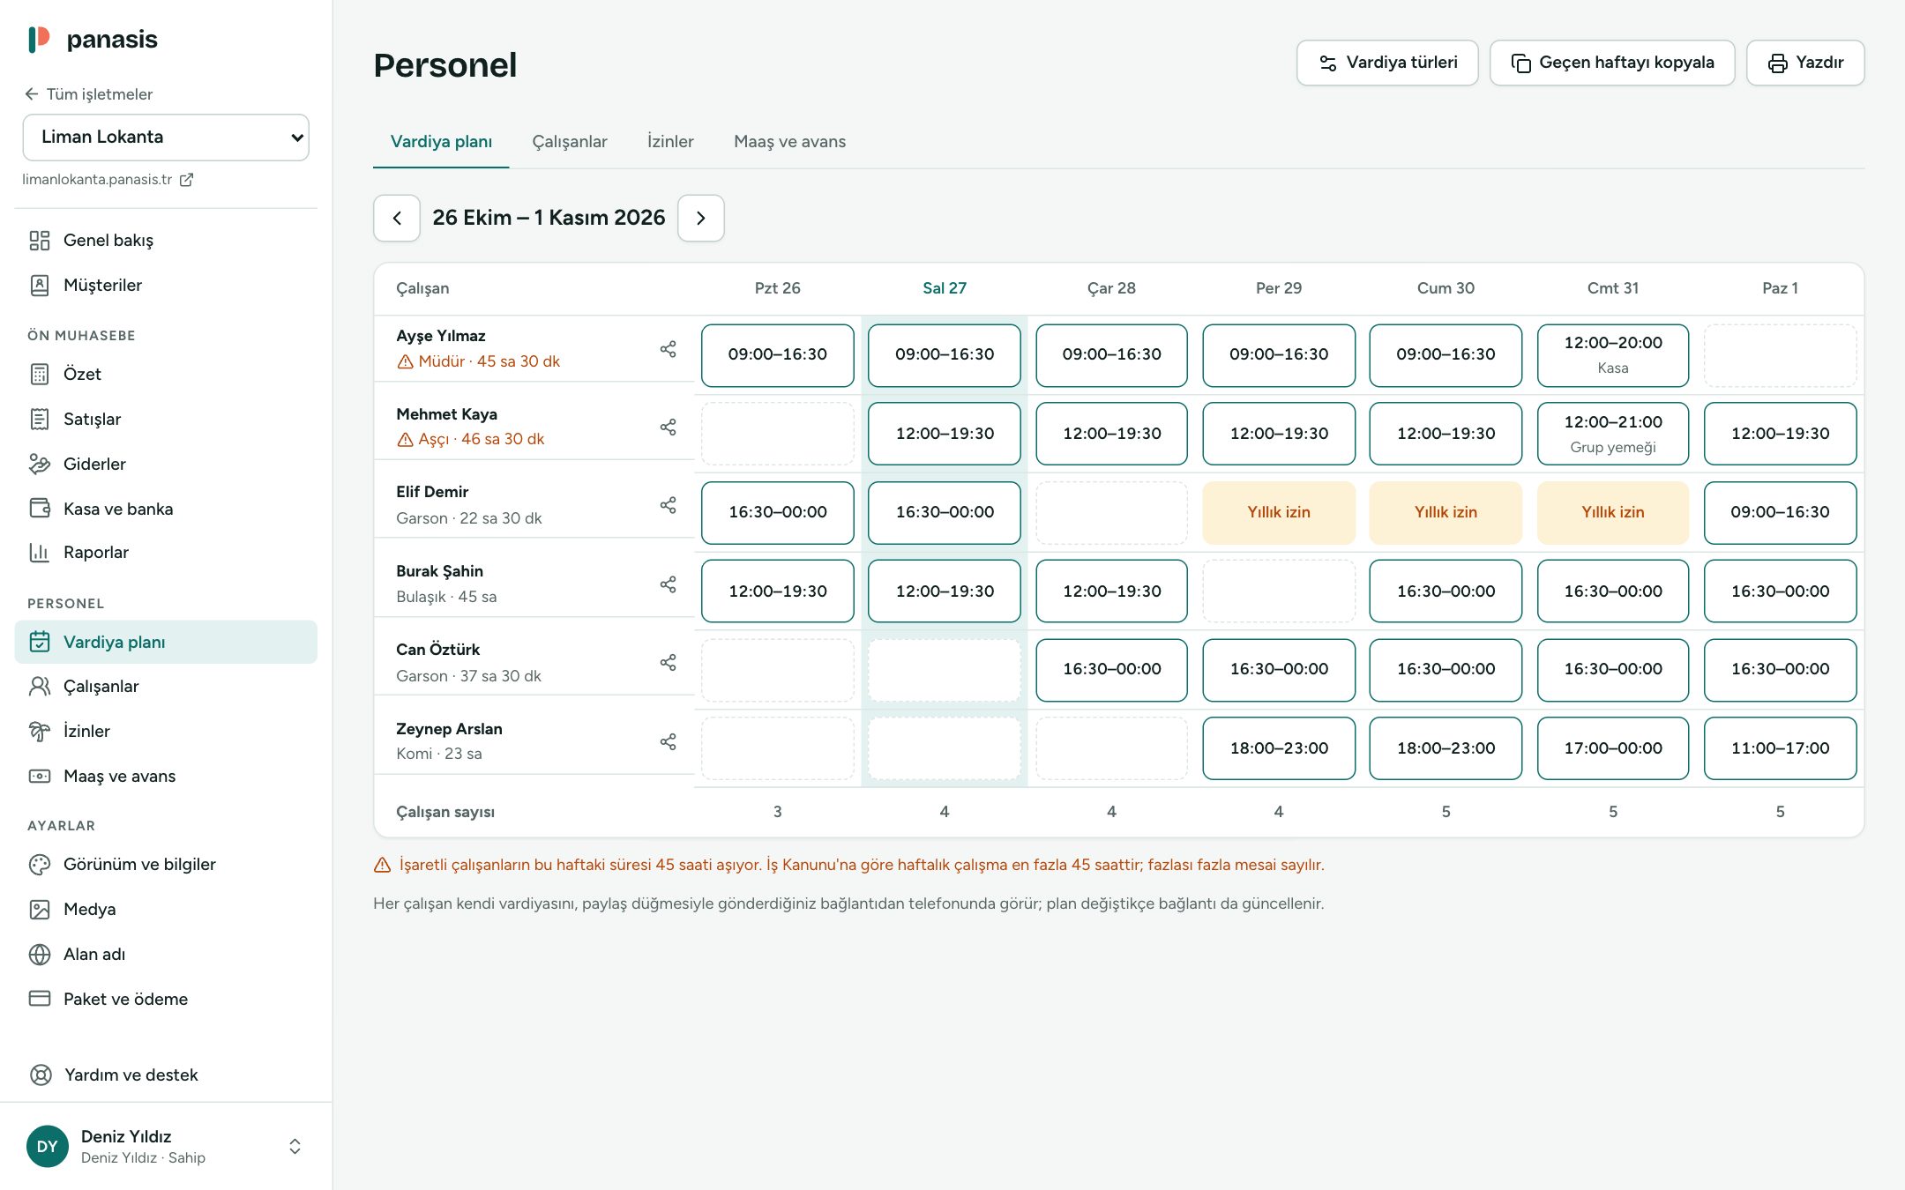1905x1190 pixels.
Task: Share Zeynep Arslan's schedule link
Action: point(669,742)
